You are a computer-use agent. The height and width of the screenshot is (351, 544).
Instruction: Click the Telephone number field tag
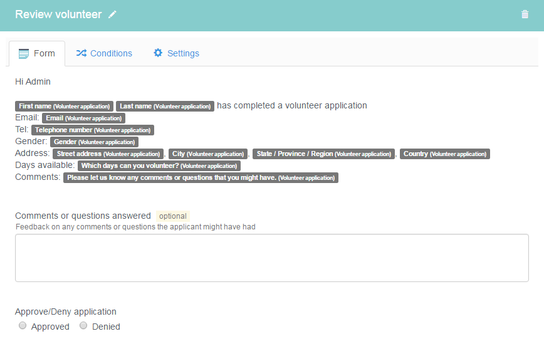[93, 130]
